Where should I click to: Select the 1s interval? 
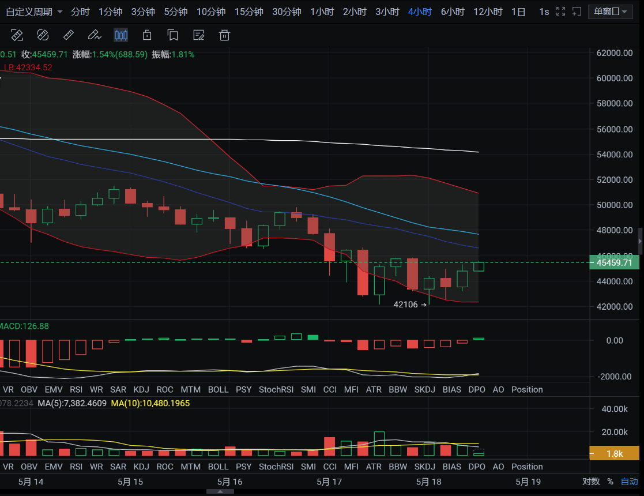point(544,12)
